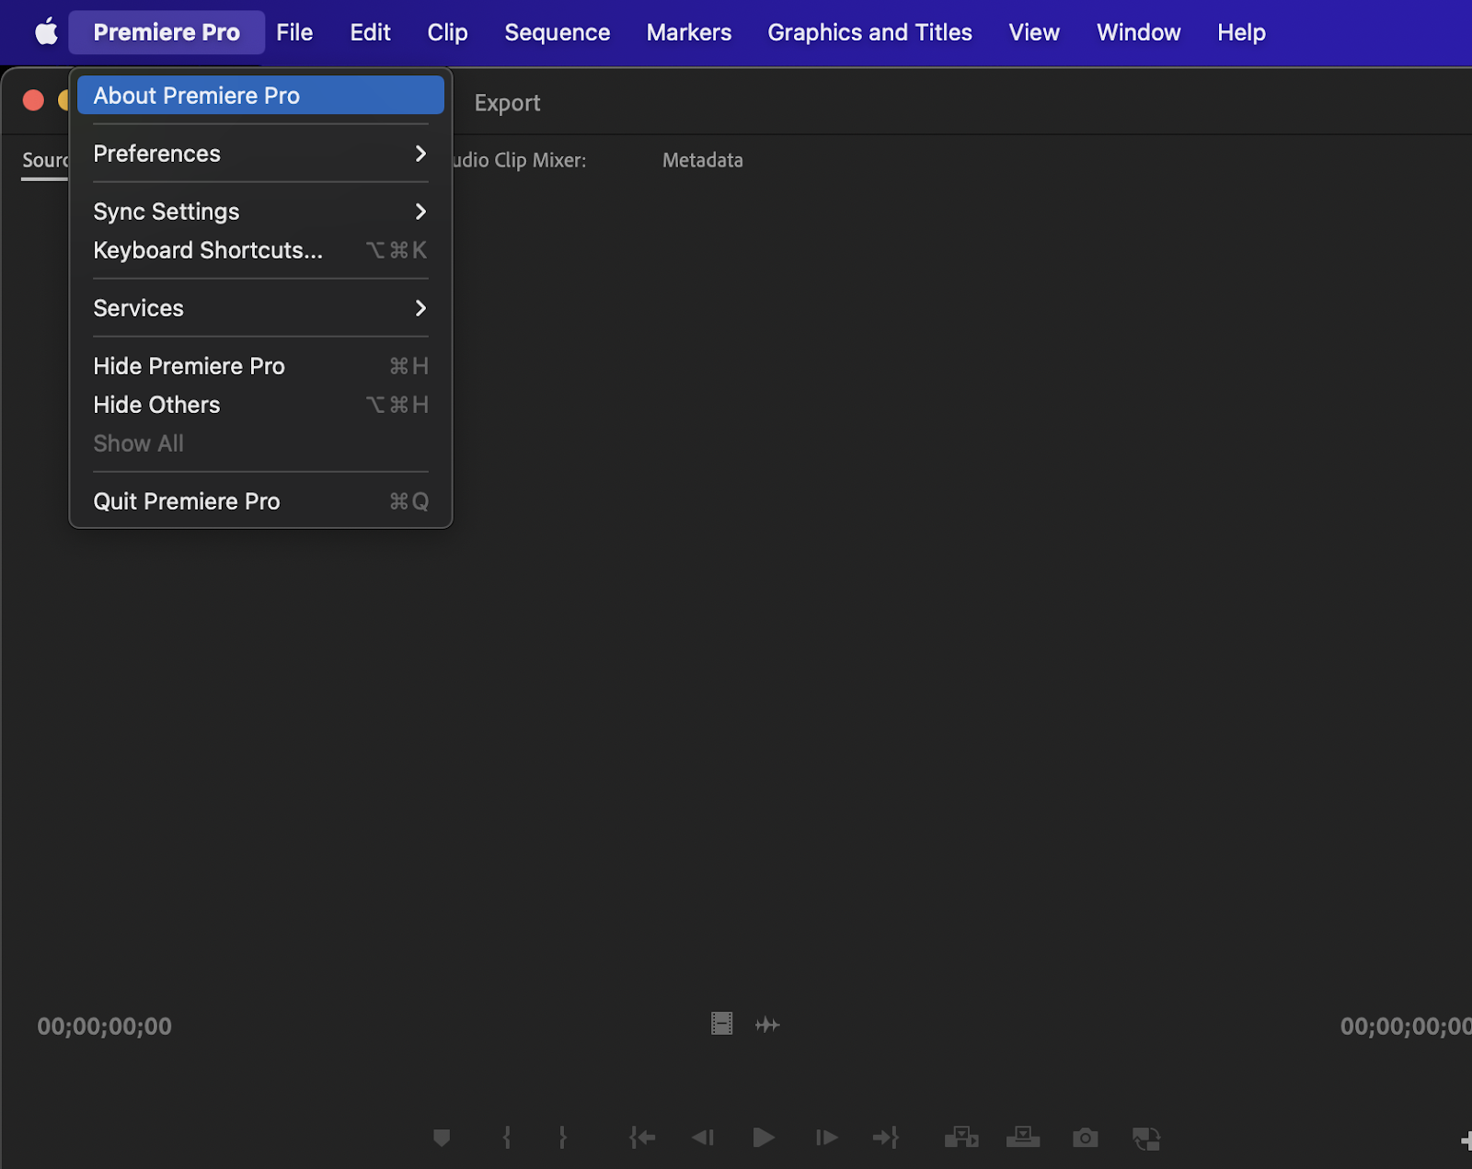Step back one frame
Viewport: 1472px width, 1169px height.
pyautogui.click(x=703, y=1138)
